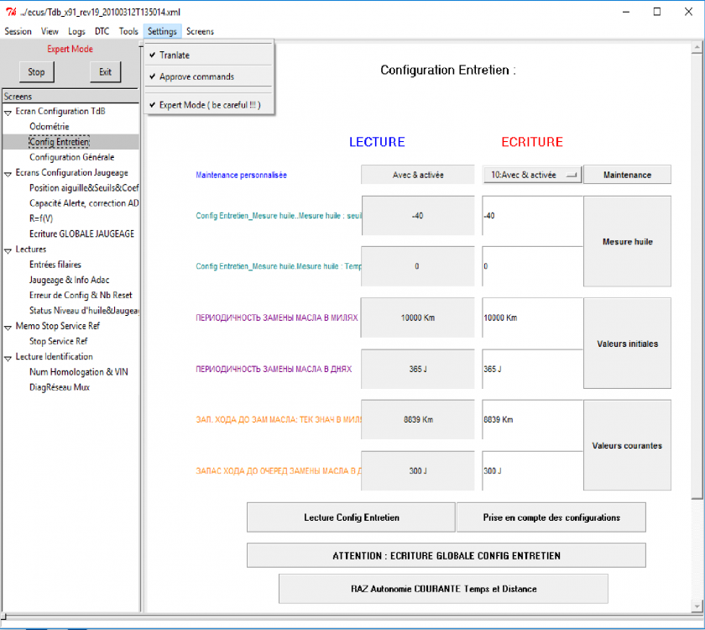This screenshot has height=630, width=705.
Task: Open the Tools menu
Action: click(128, 32)
